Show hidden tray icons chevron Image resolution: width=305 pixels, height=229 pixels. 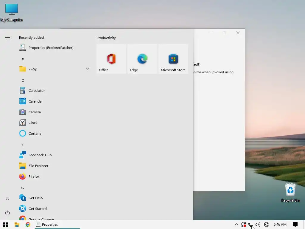coord(236,225)
